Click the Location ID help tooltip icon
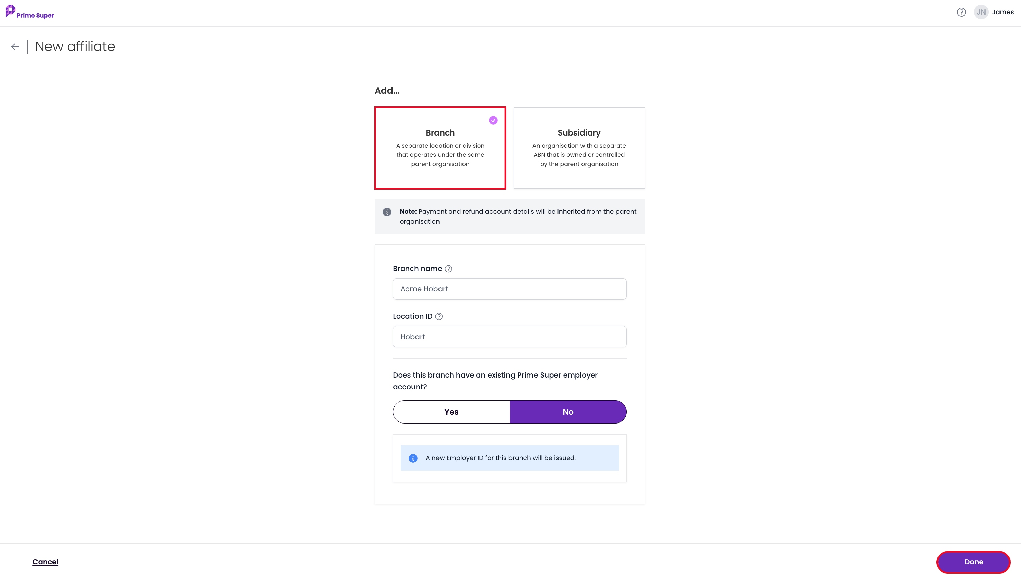Screen dimensions: 1021x580 (x=439, y=317)
